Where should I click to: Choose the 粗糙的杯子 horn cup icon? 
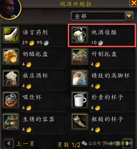pyautogui.click(x=80, y=121)
